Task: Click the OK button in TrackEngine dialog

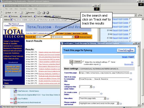Action: pos(71,62)
